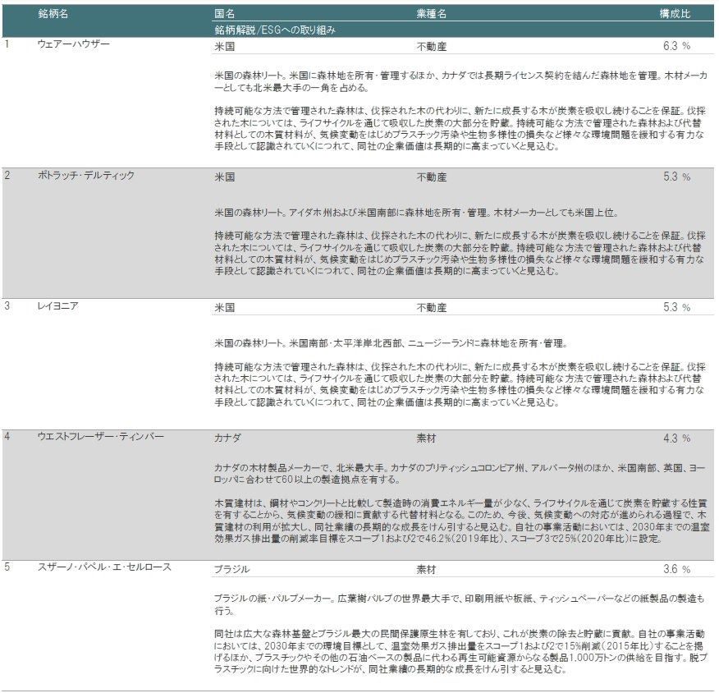Select the ウエストフレーザー・ティンバー stock name
The image size is (719, 693).
100,437
